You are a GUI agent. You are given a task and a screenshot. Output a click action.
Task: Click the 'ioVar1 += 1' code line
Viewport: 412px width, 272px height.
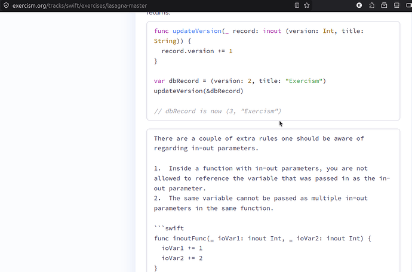tap(182, 248)
